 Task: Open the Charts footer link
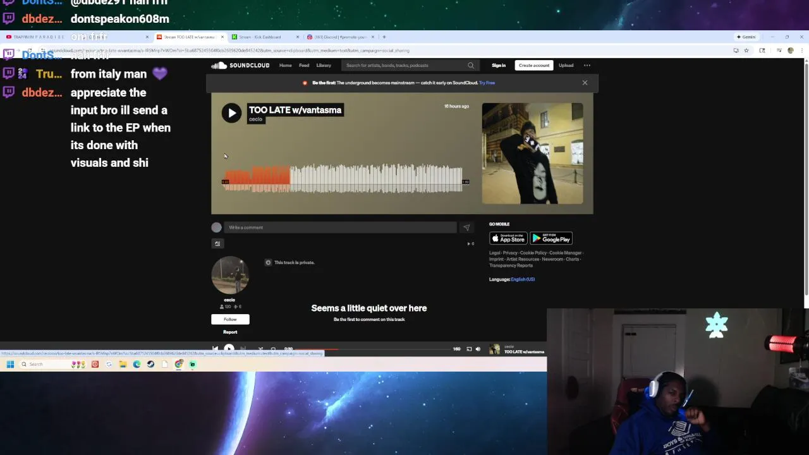pos(572,259)
